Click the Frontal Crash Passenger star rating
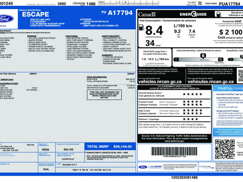This screenshot has height=182, width=243. [x=193, y=105]
